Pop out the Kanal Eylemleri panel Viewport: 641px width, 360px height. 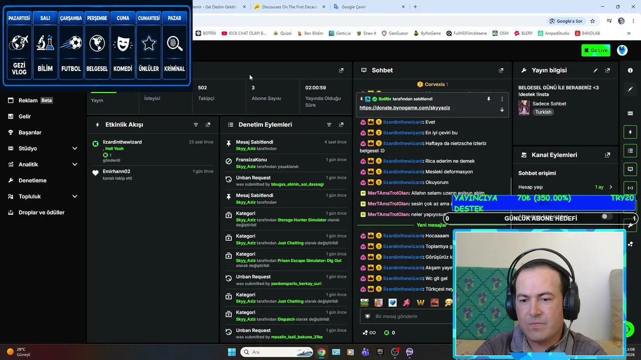pos(607,155)
